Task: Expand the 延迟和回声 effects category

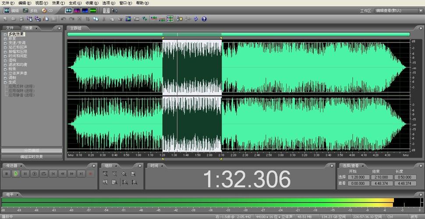Action: (x=5, y=47)
